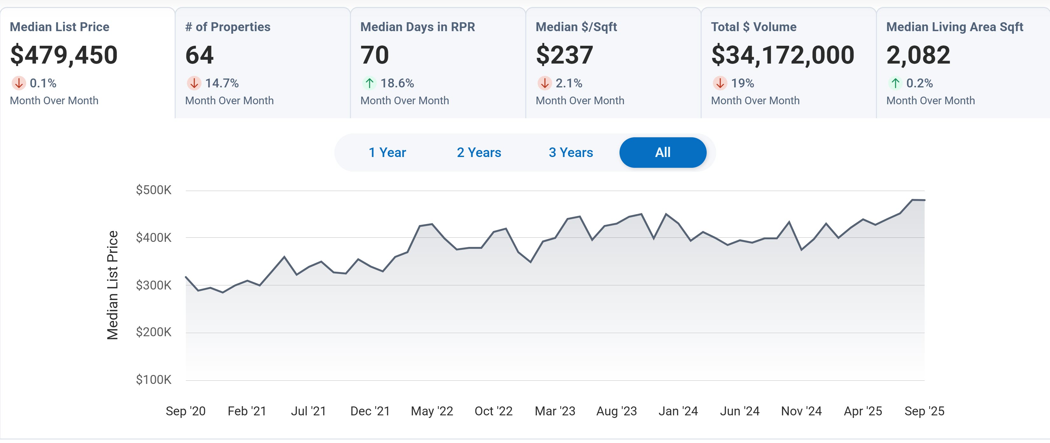
Task: Click green up arrow beside 18.6%
Action: 369,83
